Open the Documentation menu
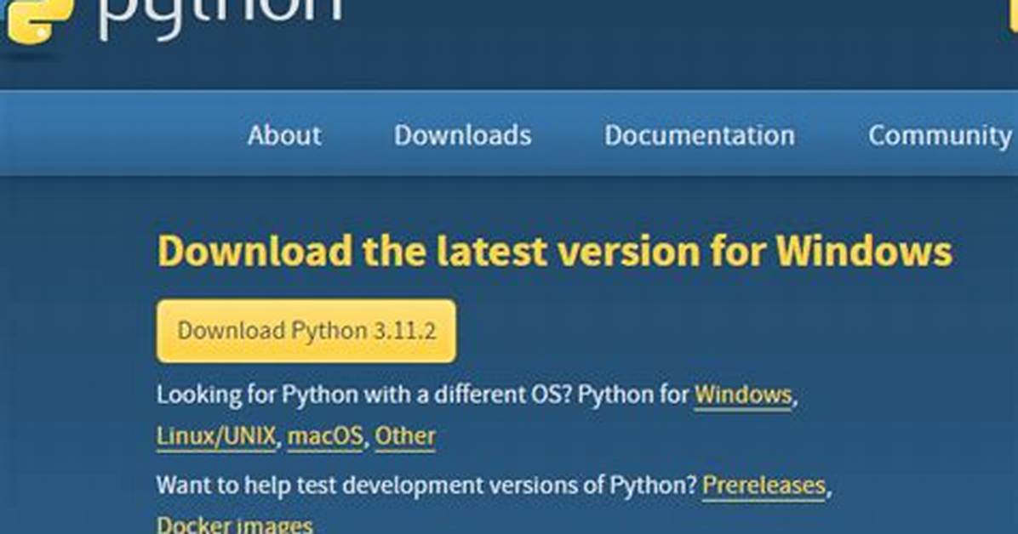Image resolution: width=1018 pixels, height=534 pixels. (700, 135)
